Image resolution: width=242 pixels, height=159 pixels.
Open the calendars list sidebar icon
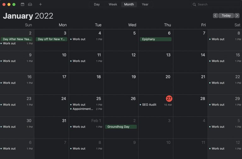tap(23, 4)
